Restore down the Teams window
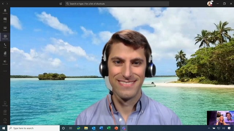This screenshot has height=131, width=234. 224,4
